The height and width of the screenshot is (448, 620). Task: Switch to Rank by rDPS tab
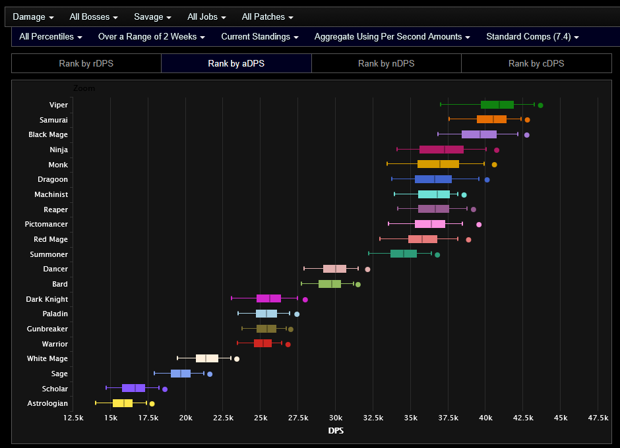point(86,64)
